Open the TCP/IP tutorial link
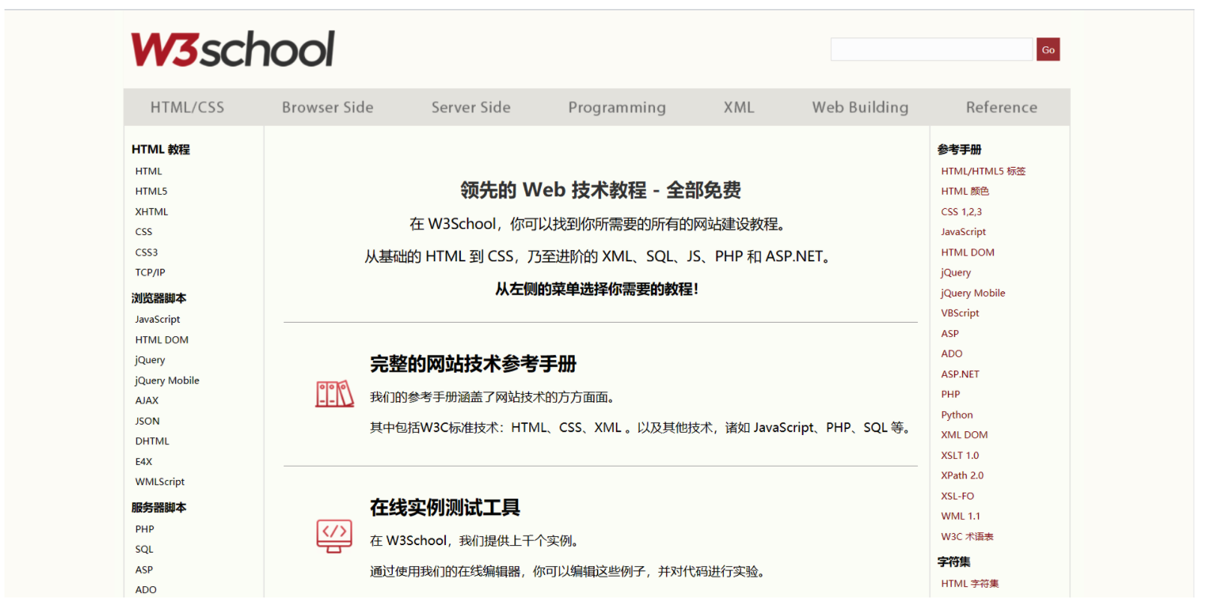This screenshot has height=599, width=1208. pos(150,273)
